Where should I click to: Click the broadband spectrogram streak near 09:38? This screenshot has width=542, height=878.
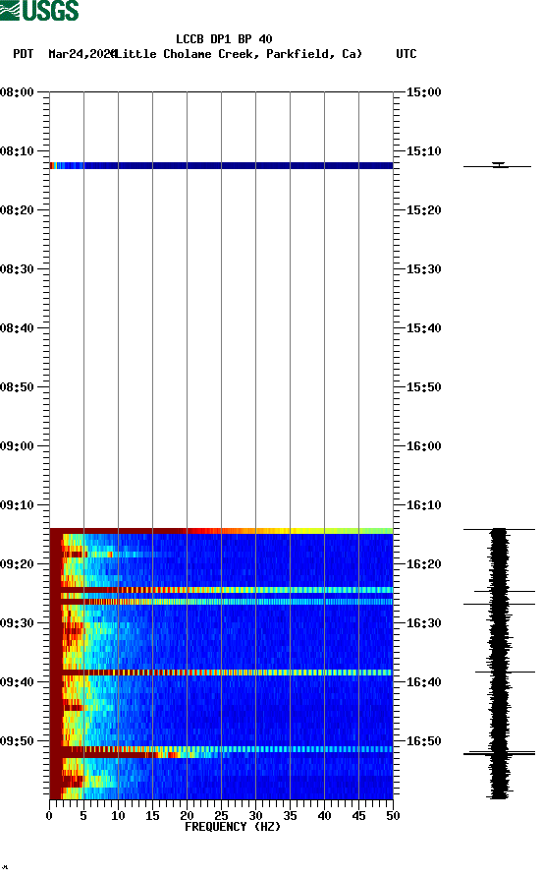pyautogui.click(x=221, y=673)
